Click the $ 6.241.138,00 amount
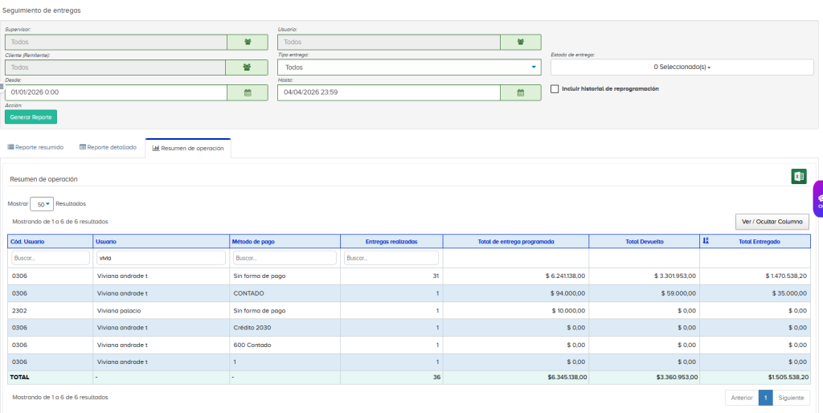The height and width of the screenshot is (413, 823). pos(565,276)
